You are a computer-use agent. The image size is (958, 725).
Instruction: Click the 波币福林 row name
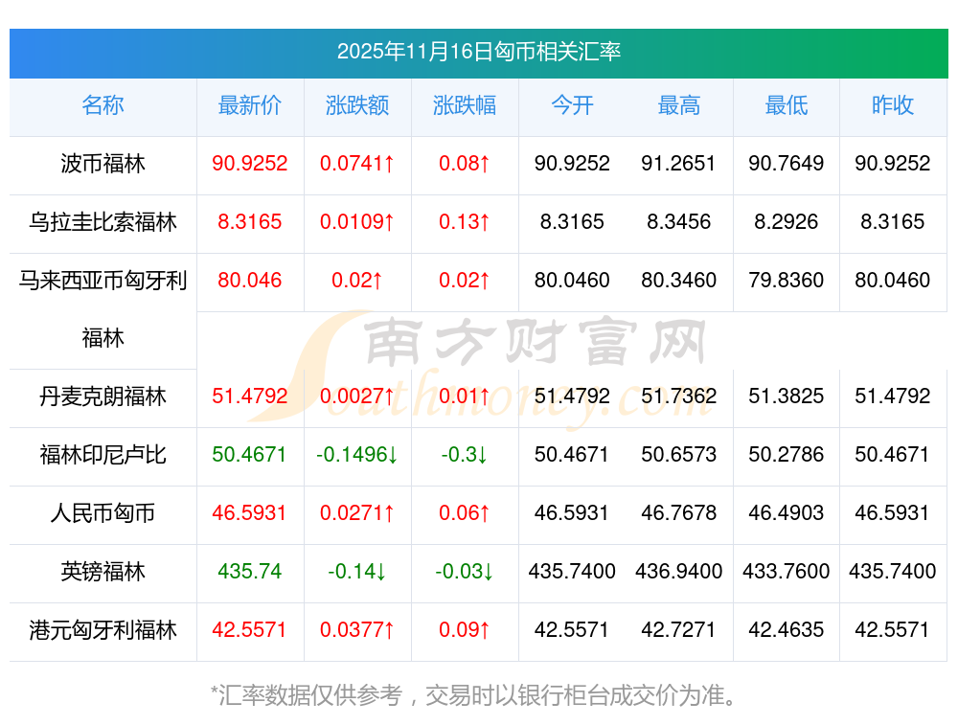[103, 164]
